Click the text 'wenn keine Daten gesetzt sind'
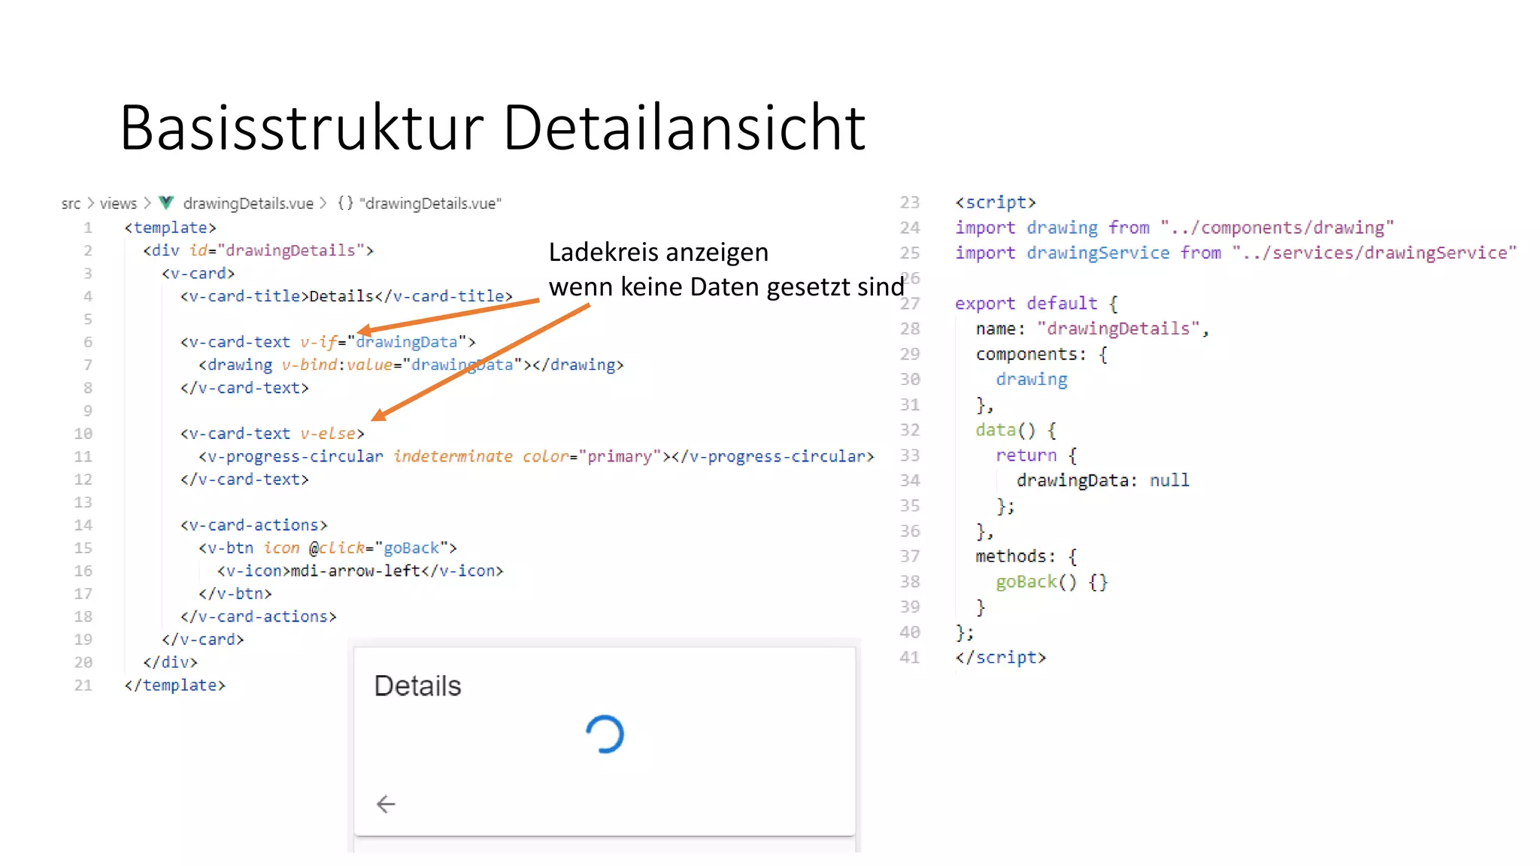1540x866 pixels. [726, 287]
